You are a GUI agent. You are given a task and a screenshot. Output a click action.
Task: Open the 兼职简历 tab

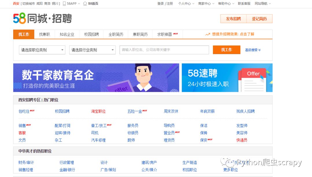pyautogui.click(x=140, y=34)
